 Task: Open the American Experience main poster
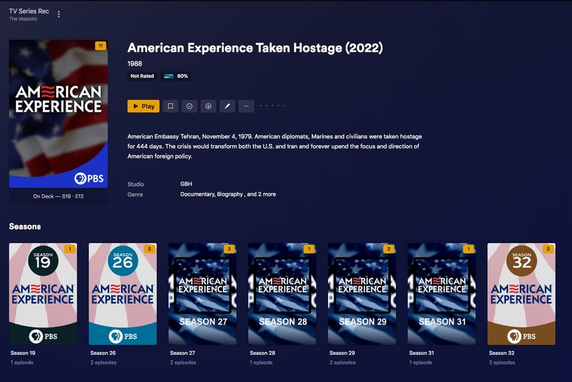click(x=58, y=114)
